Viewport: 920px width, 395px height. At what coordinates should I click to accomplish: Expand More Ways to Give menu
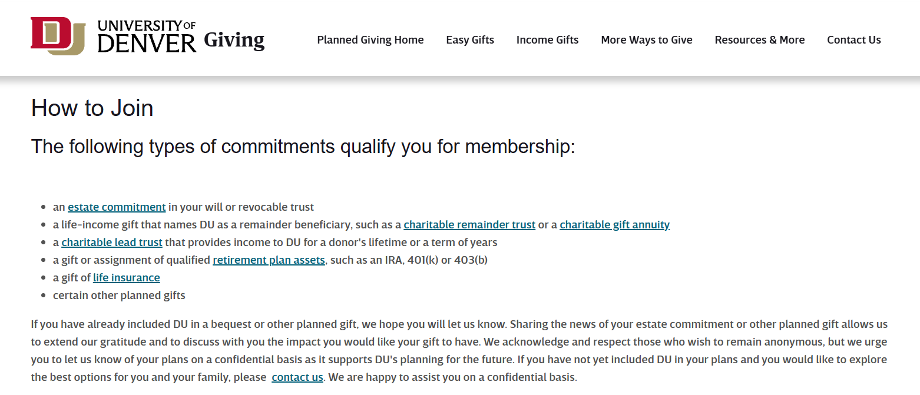point(647,40)
